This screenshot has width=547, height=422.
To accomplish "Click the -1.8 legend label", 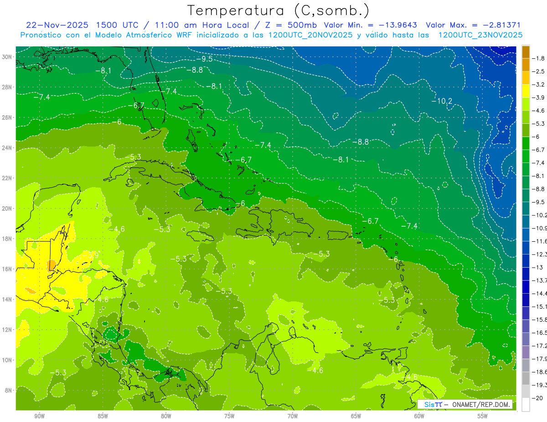I will click(538, 58).
